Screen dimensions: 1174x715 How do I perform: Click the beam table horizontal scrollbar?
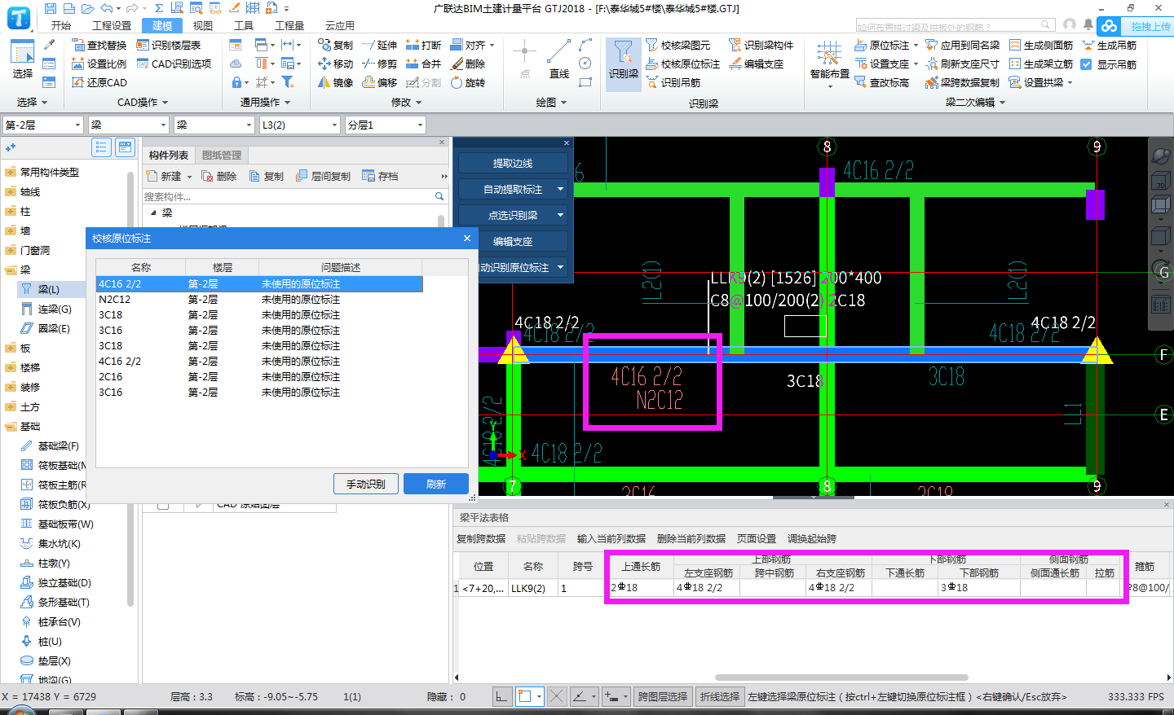pos(841,678)
